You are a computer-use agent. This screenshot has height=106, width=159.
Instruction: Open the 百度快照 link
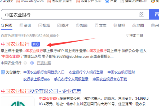tap(44, 63)
